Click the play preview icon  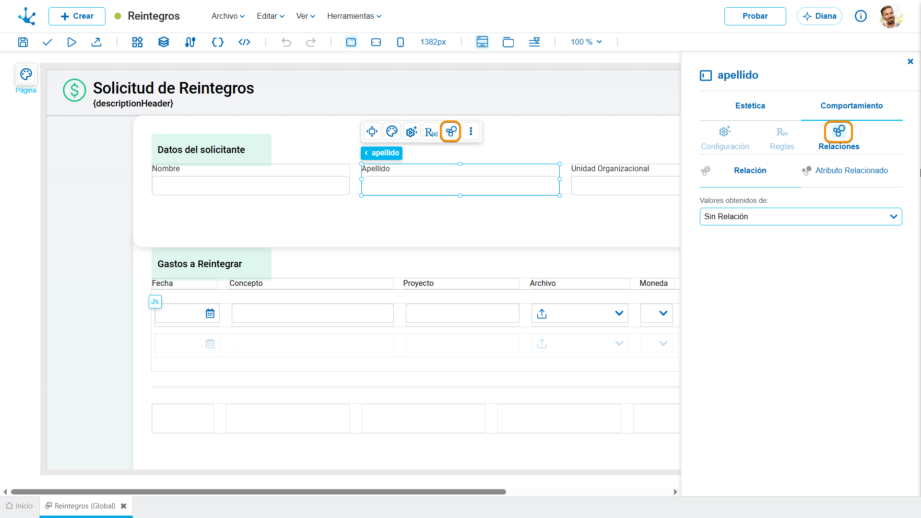click(71, 42)
